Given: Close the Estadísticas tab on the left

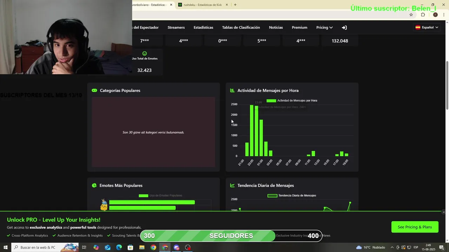Looking at the screenshot, I should coord(171,5).
